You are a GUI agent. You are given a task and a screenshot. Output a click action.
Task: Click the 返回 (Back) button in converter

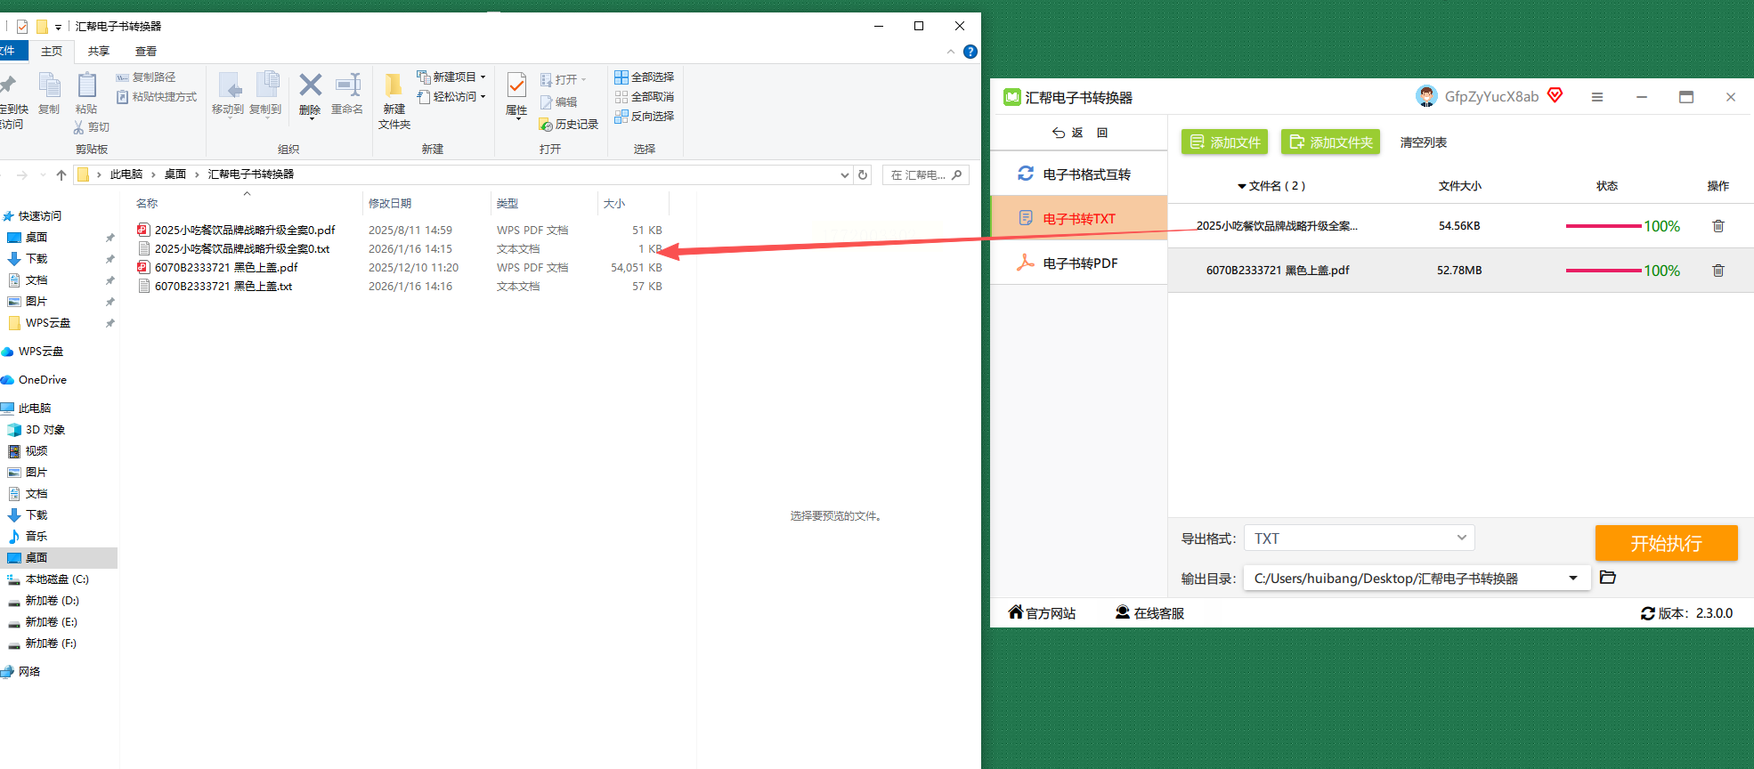click(1079, 133)
